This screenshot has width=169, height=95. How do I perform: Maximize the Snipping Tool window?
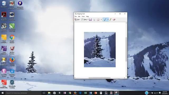click(120, 14)
